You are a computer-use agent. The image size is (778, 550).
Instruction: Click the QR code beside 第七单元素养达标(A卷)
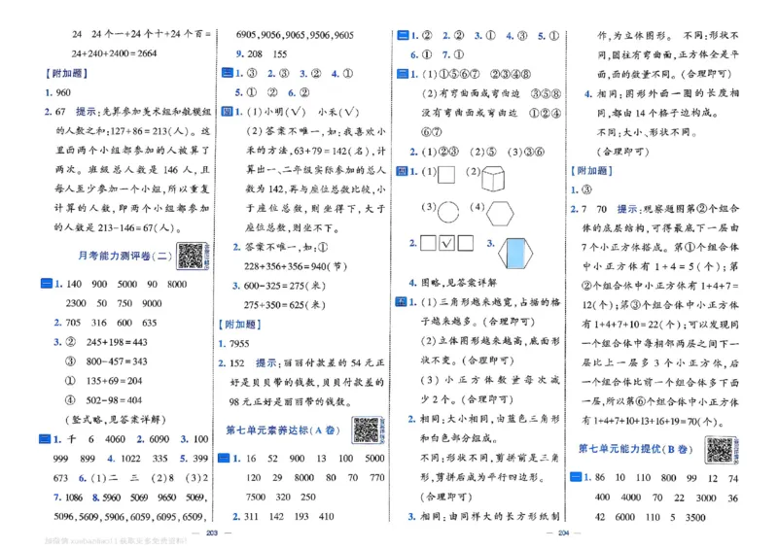tap(368, 430)
